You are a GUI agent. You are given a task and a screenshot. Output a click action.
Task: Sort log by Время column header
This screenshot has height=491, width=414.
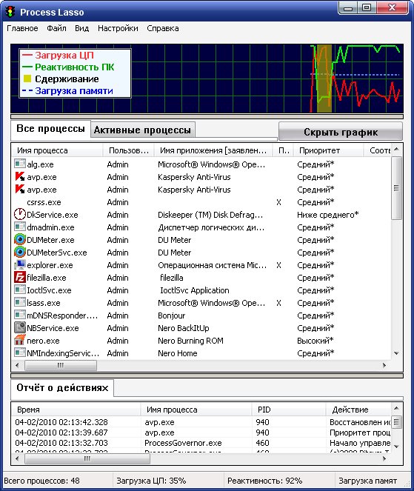click(76, 410)
